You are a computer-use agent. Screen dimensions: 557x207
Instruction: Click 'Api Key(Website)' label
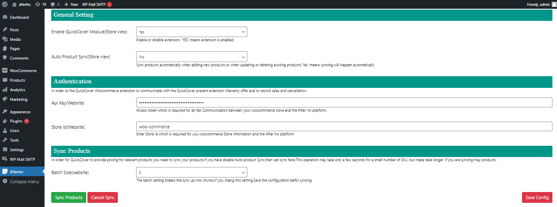(68, 103)
